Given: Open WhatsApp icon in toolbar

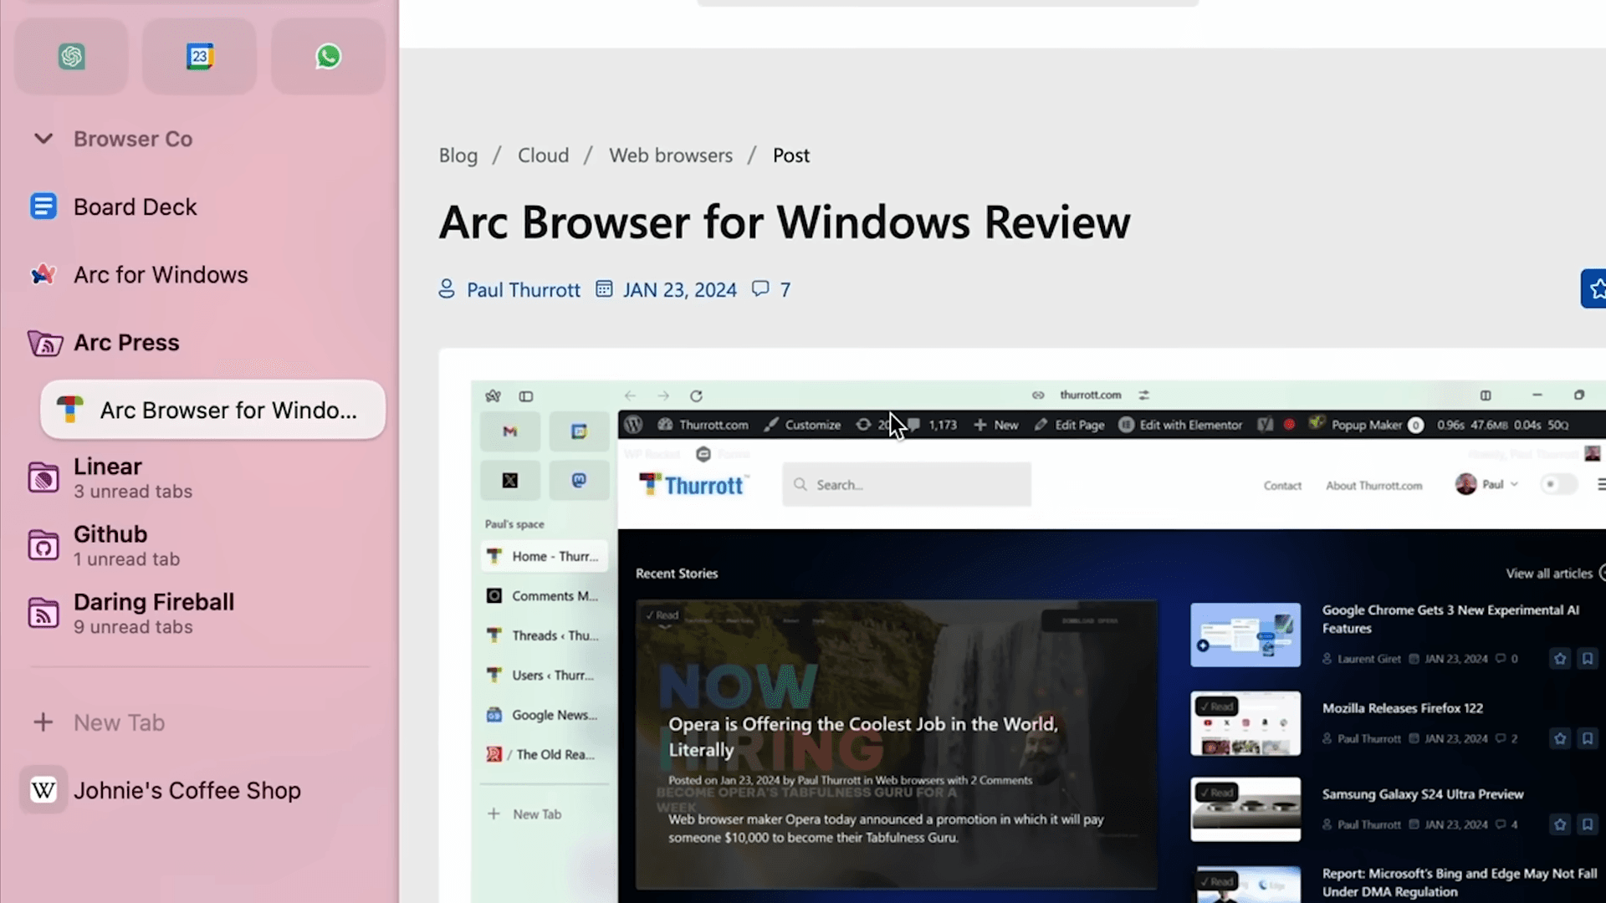Looking at the screenshot, I should [328, 56].
